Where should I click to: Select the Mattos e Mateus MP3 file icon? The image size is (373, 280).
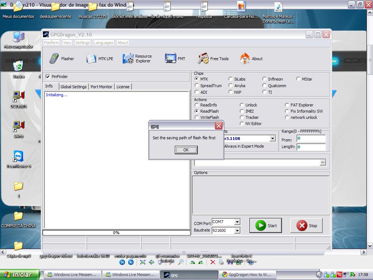[x=278, y=13]
